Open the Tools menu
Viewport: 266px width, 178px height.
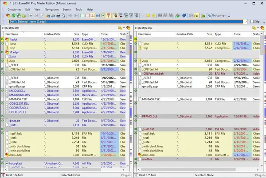79,9
